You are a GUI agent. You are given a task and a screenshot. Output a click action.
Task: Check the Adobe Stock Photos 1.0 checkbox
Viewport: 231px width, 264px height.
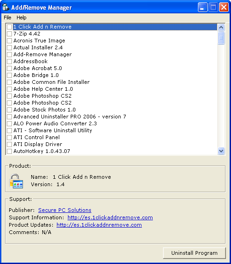click(9, 110)
